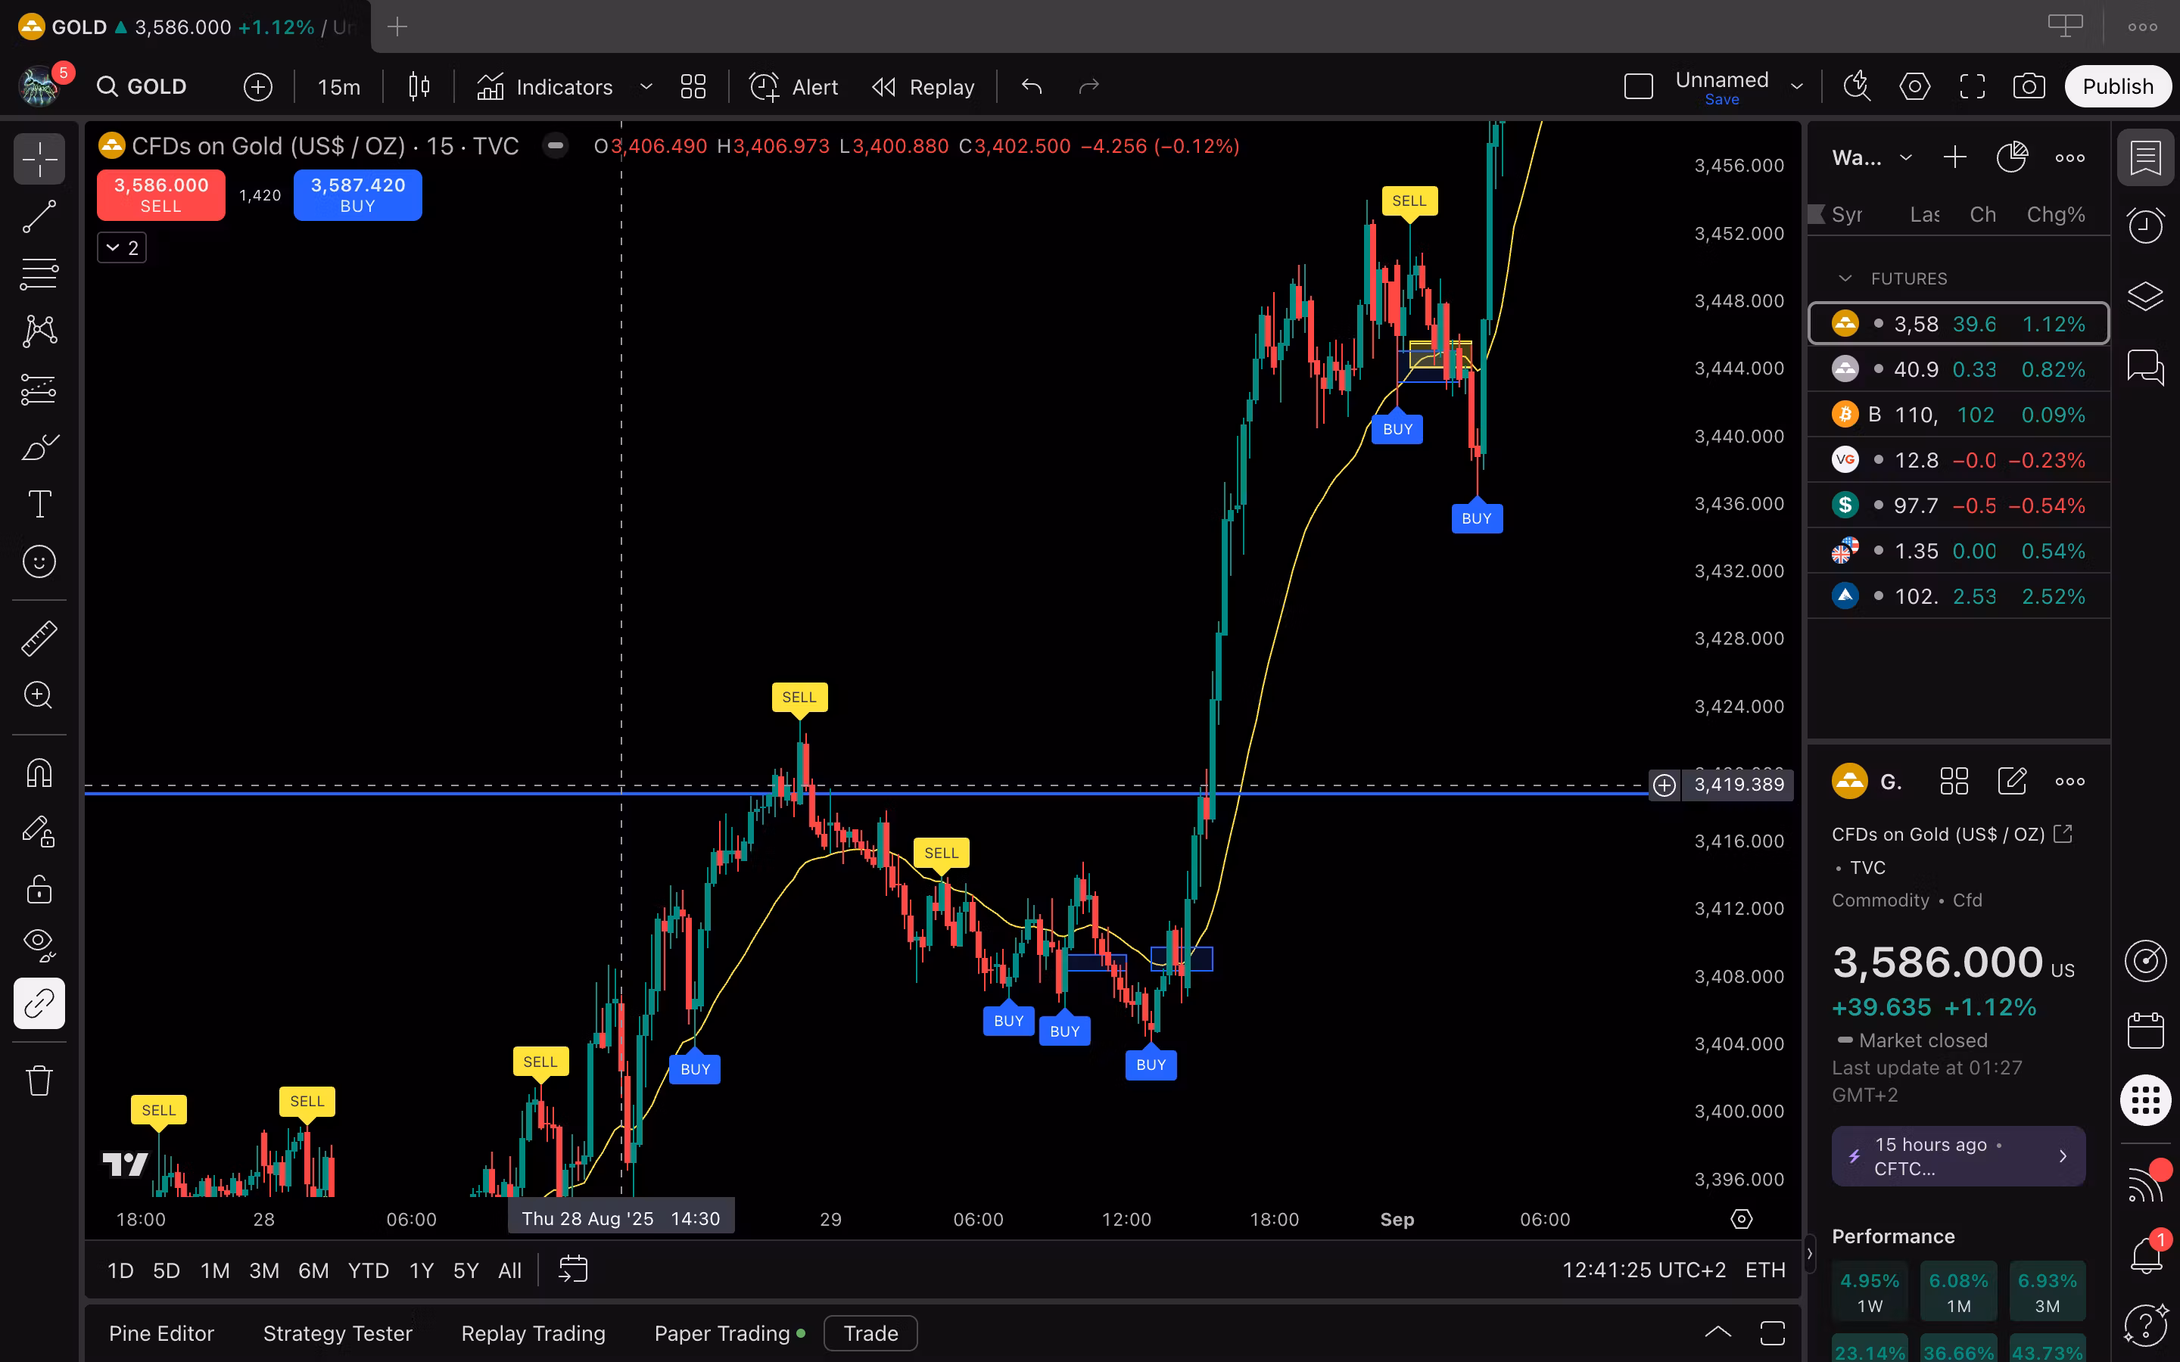Image resolution: width=2180 pixels, height=1362 pixels.
Task: Collapse the FUTURES watchlist section
Action: pos(1845,278)
